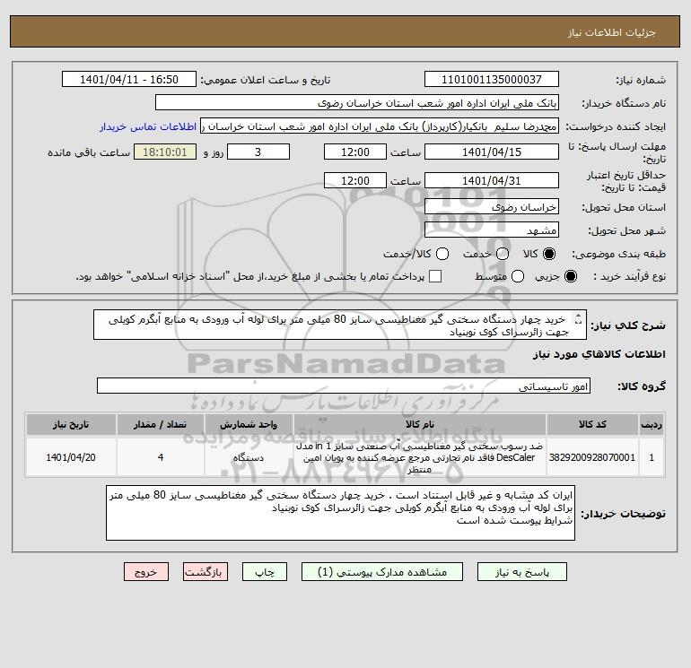
Task: Select the خدمت radio button
Action: tap(503, 254)
